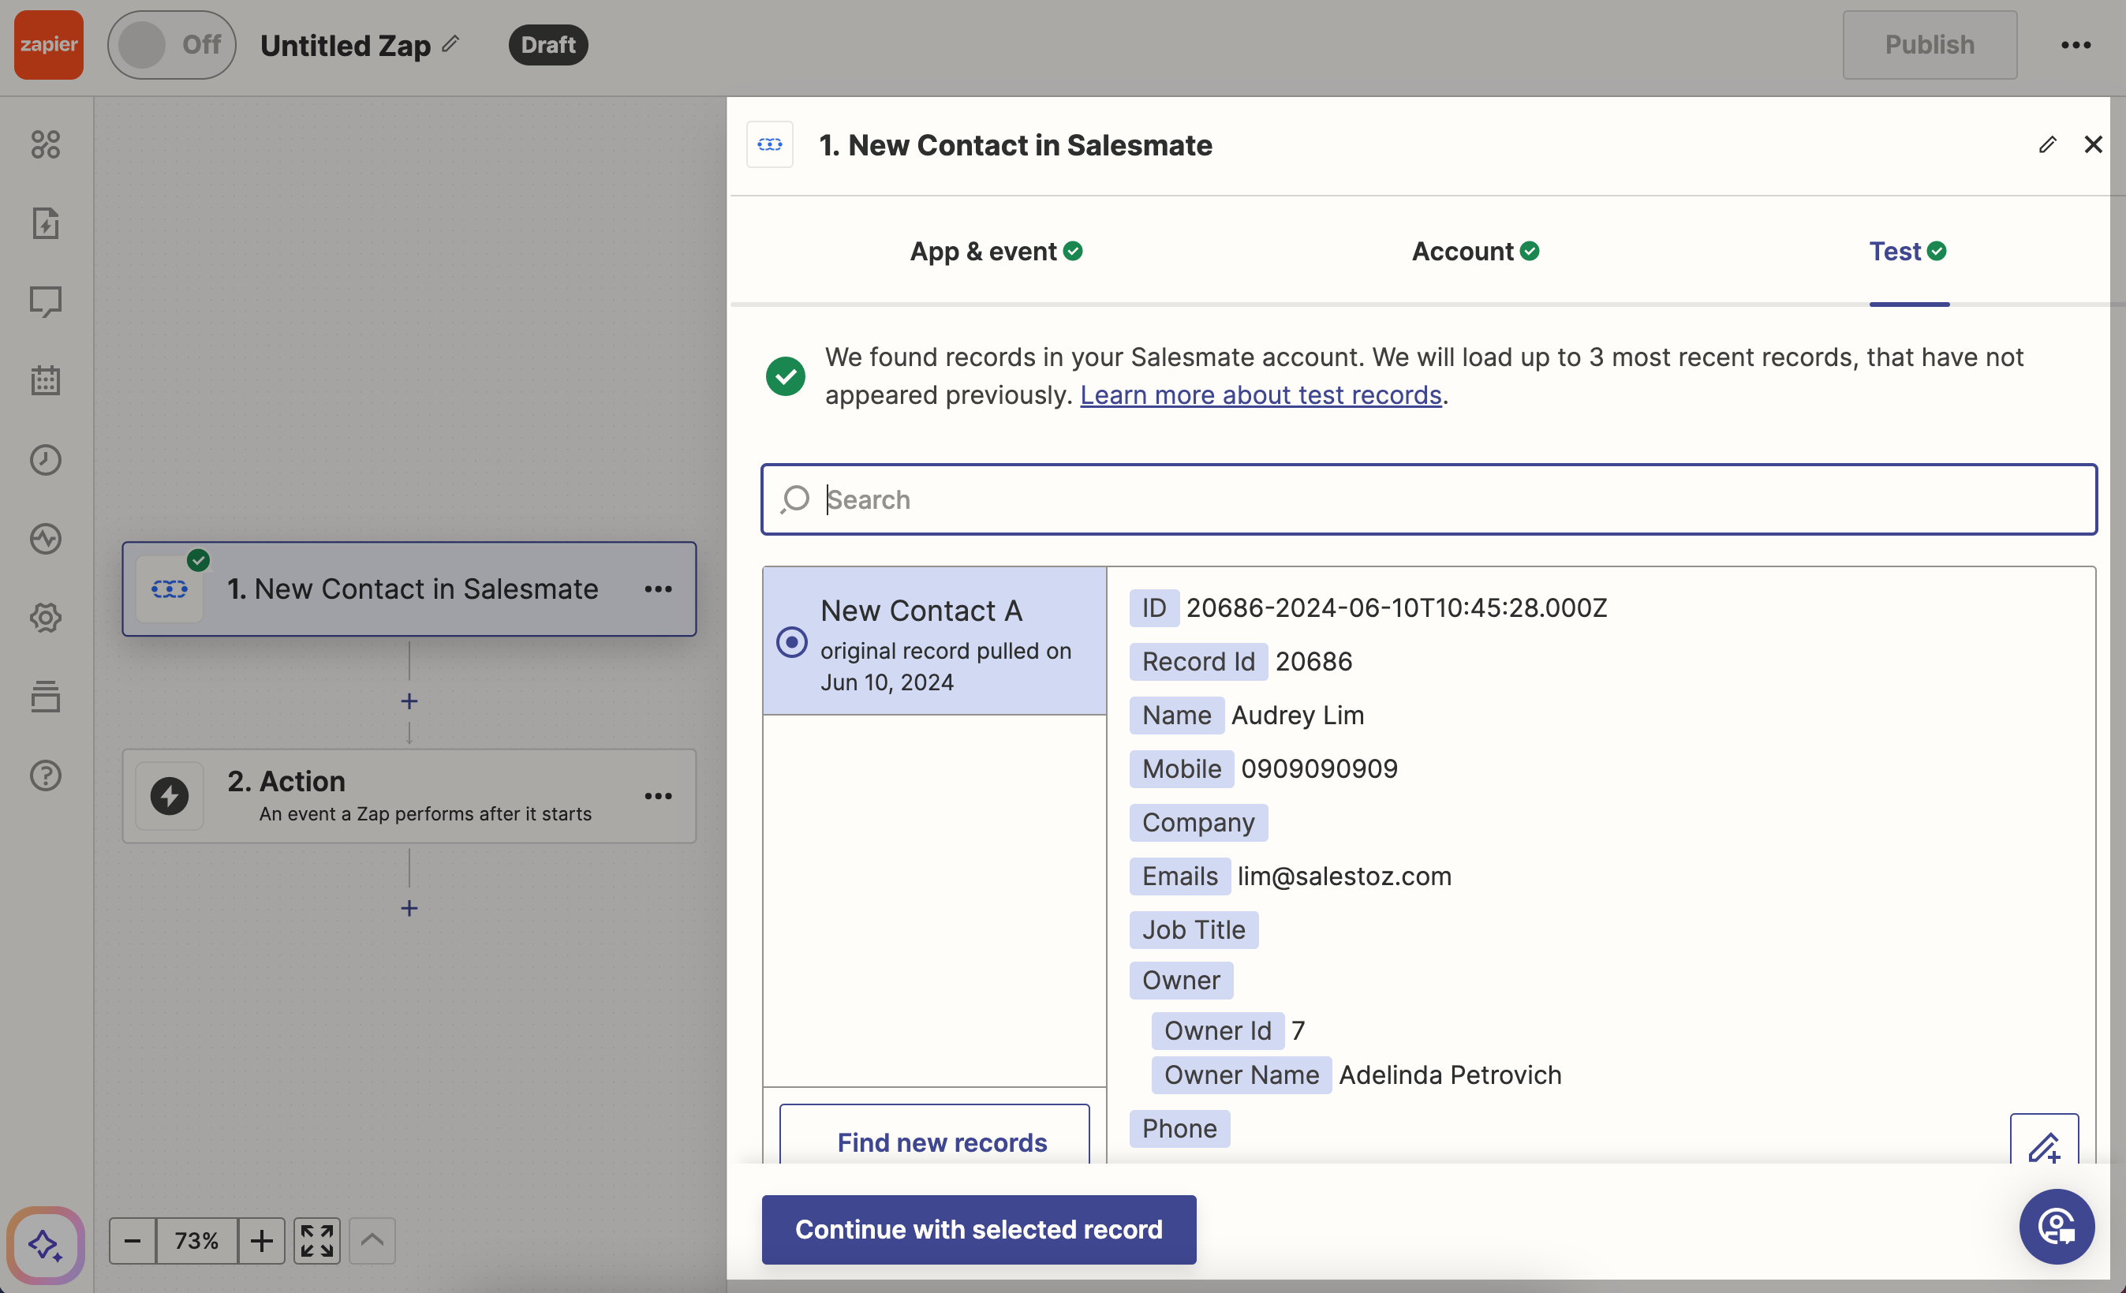Click the plus zoom in button
The height and width of the screenshot is (1293, 2126).
261,1240
